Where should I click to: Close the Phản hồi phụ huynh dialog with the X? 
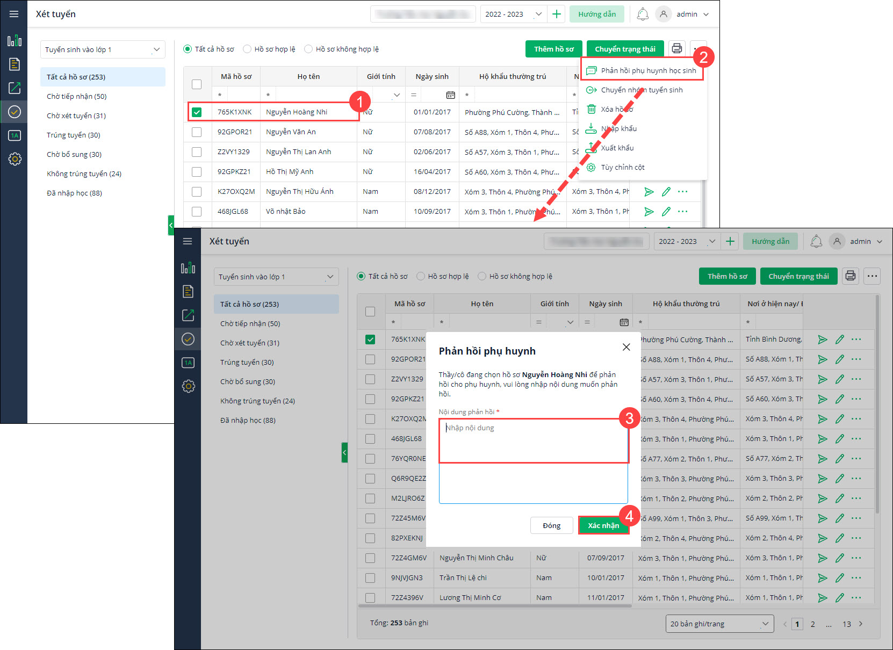626,347
